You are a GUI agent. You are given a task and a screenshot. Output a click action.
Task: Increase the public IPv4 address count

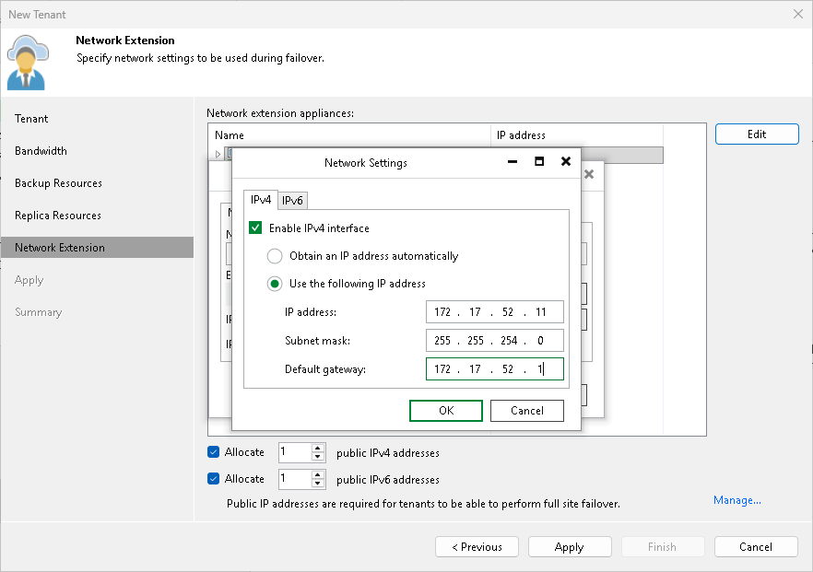coord(316,448)
